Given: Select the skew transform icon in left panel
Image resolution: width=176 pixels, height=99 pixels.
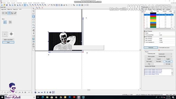Looking at the screenshot, I should click(15, 13).
